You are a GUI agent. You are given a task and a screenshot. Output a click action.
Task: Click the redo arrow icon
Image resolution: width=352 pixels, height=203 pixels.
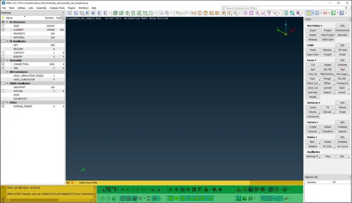[185, 13]
